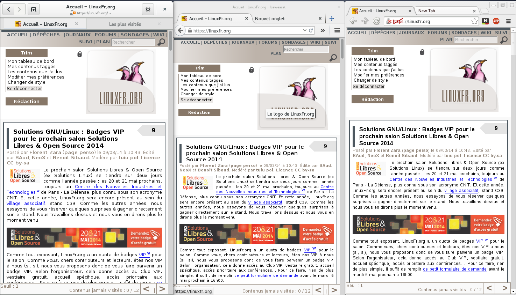Open Iceweasel overflow chevron menu
Image resolution: width=516 pixels, height=295 pixels.
click(x=323, y=30)
